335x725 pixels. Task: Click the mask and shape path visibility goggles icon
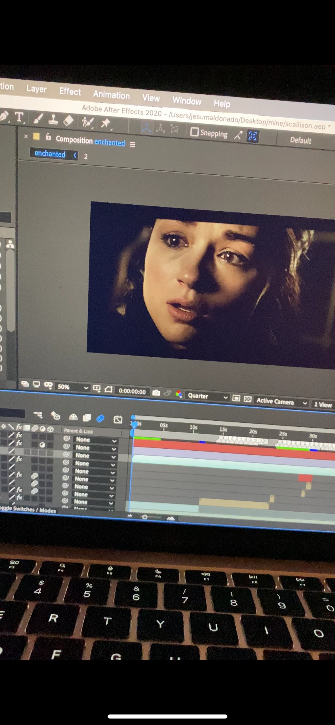click(48, 385)
